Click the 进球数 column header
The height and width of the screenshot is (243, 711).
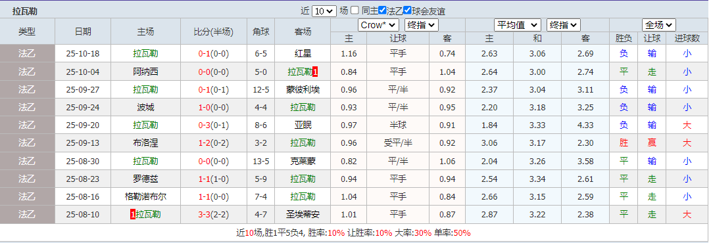687,39
